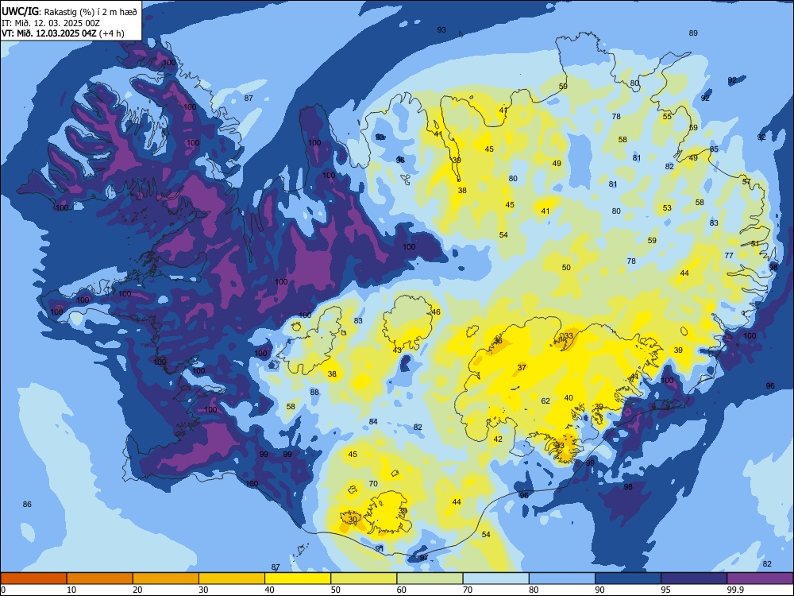Image resolution: width=794 pixels, height=596 pixels.
Task: Select the initial time line 'IT: Mið. 12. 03. 2025 00Z'
Action: (51, 23)
